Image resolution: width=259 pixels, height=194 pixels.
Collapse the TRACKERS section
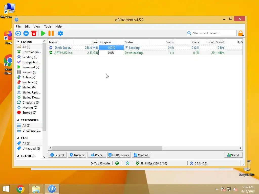(x=18, y=156)
